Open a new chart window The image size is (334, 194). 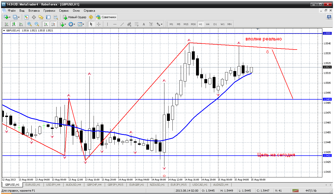tap(6, 17)
